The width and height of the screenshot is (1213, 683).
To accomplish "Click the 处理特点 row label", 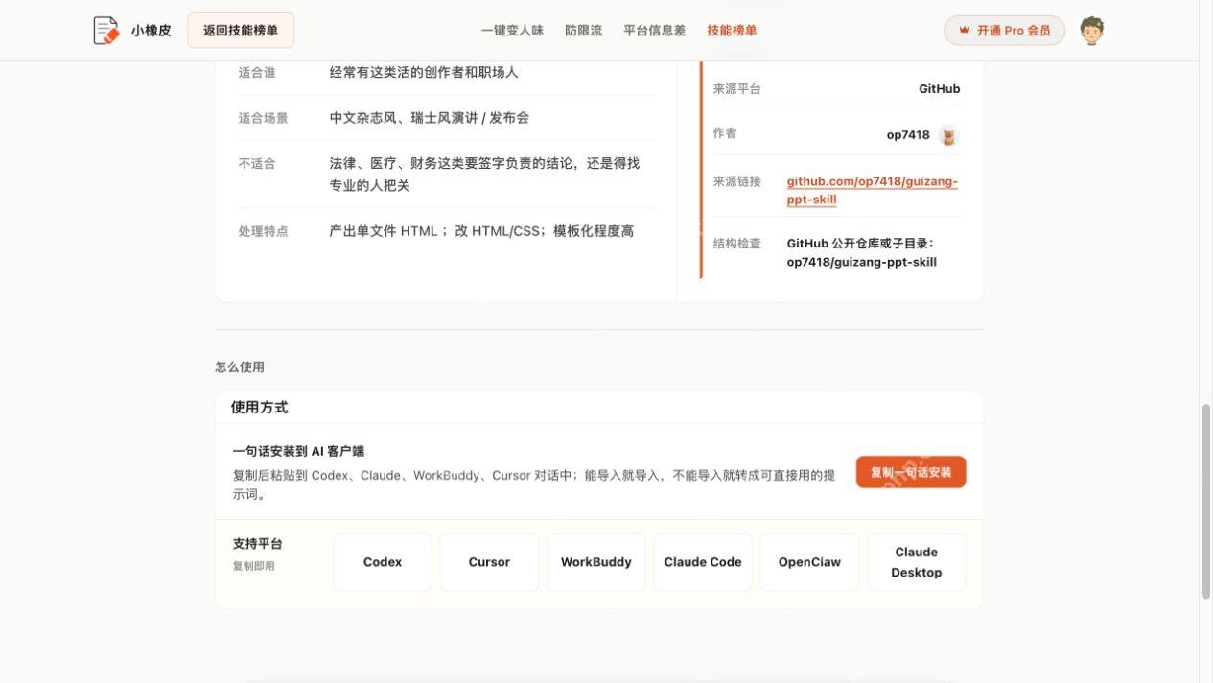I will click(264, 231).
